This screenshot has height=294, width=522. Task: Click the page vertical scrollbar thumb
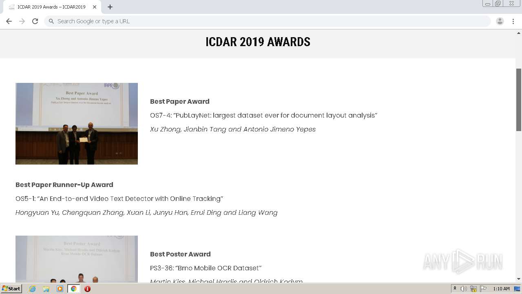[x=519, y=100]
